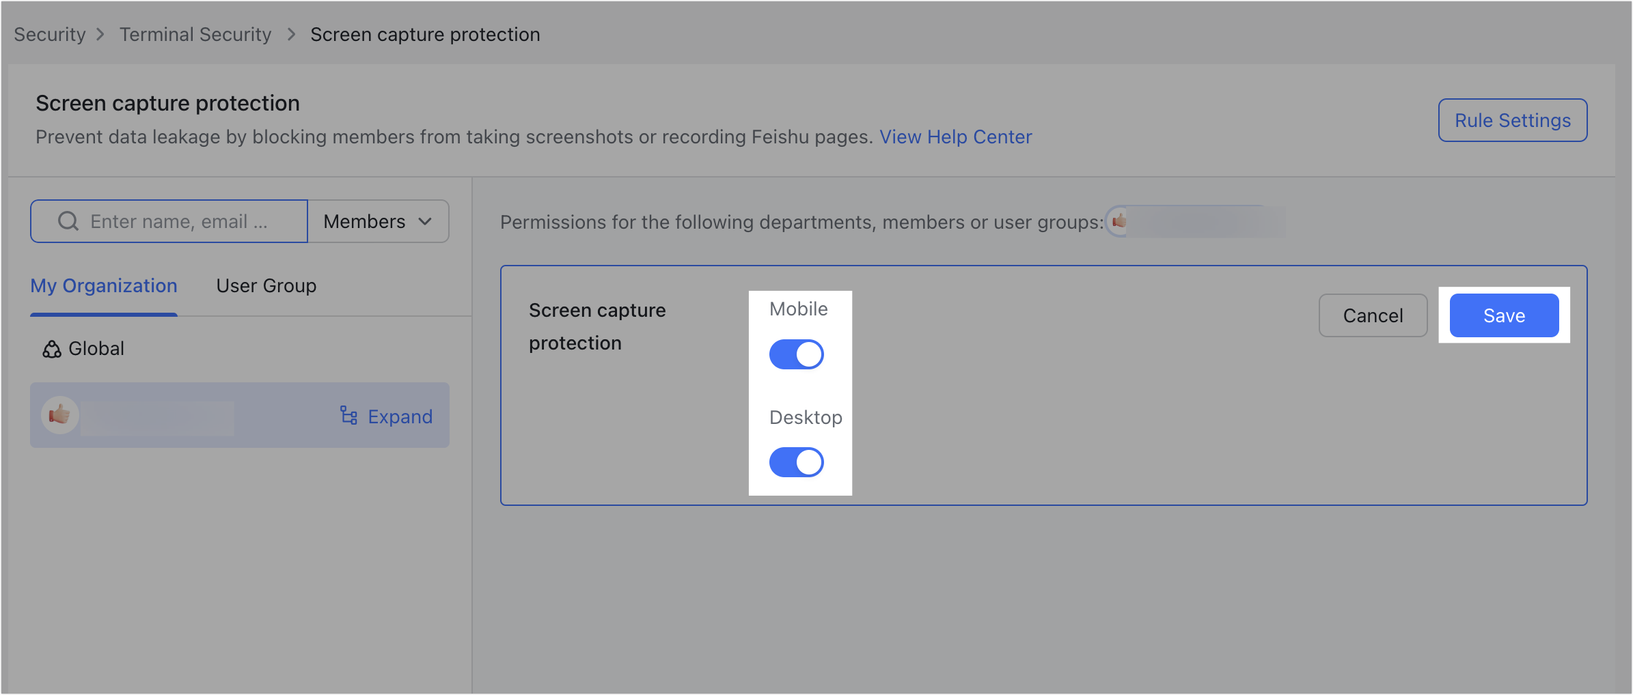Image resolution: width=1633 pixels, height=695 pixels.
Task: Click the org-structure icon next to Expand
Action: 348,416
